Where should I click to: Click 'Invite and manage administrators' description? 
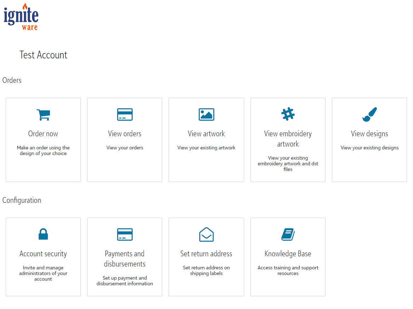(x=43, y=273)
